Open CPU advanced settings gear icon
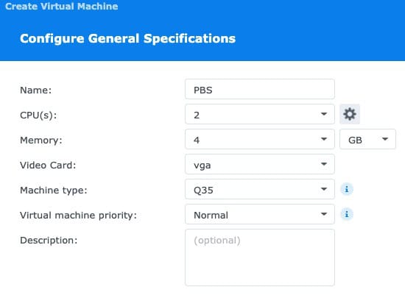405x295 pixels. [350, 114]
